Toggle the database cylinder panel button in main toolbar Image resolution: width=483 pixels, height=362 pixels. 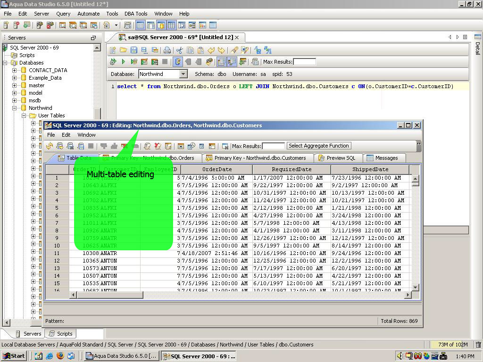coord(161,25)
